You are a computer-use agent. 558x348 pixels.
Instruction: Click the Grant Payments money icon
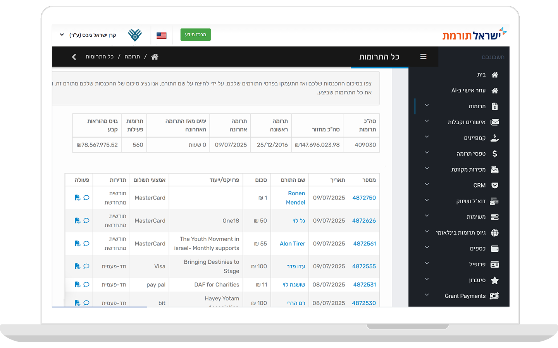(494, 296)
